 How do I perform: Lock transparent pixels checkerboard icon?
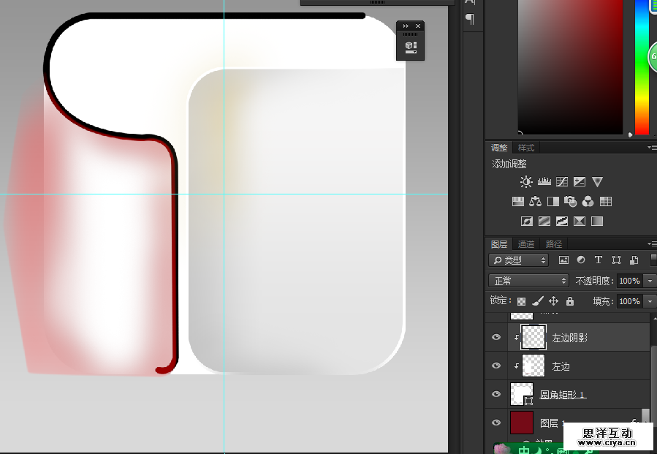click(521, 301)
